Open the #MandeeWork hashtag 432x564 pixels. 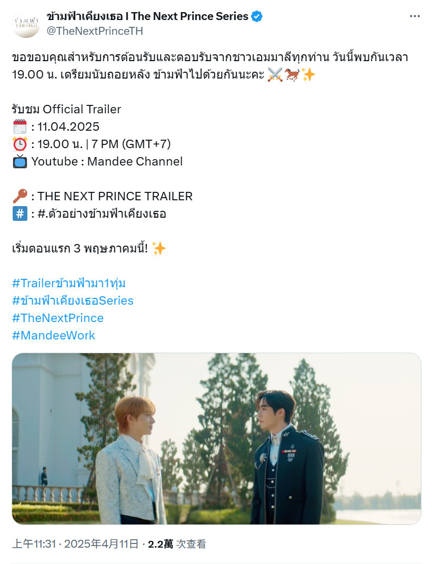[54, 335]
